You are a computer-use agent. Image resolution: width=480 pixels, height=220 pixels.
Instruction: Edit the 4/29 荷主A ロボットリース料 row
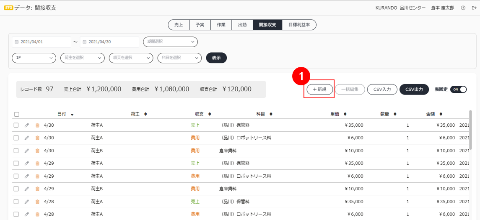click(27, 176)
